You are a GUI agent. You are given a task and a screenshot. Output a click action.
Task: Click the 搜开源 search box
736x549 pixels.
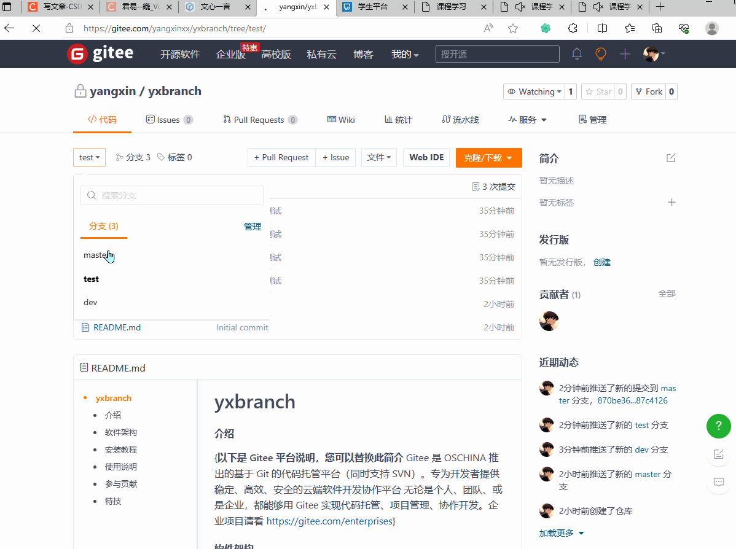(x=498, y=54)
